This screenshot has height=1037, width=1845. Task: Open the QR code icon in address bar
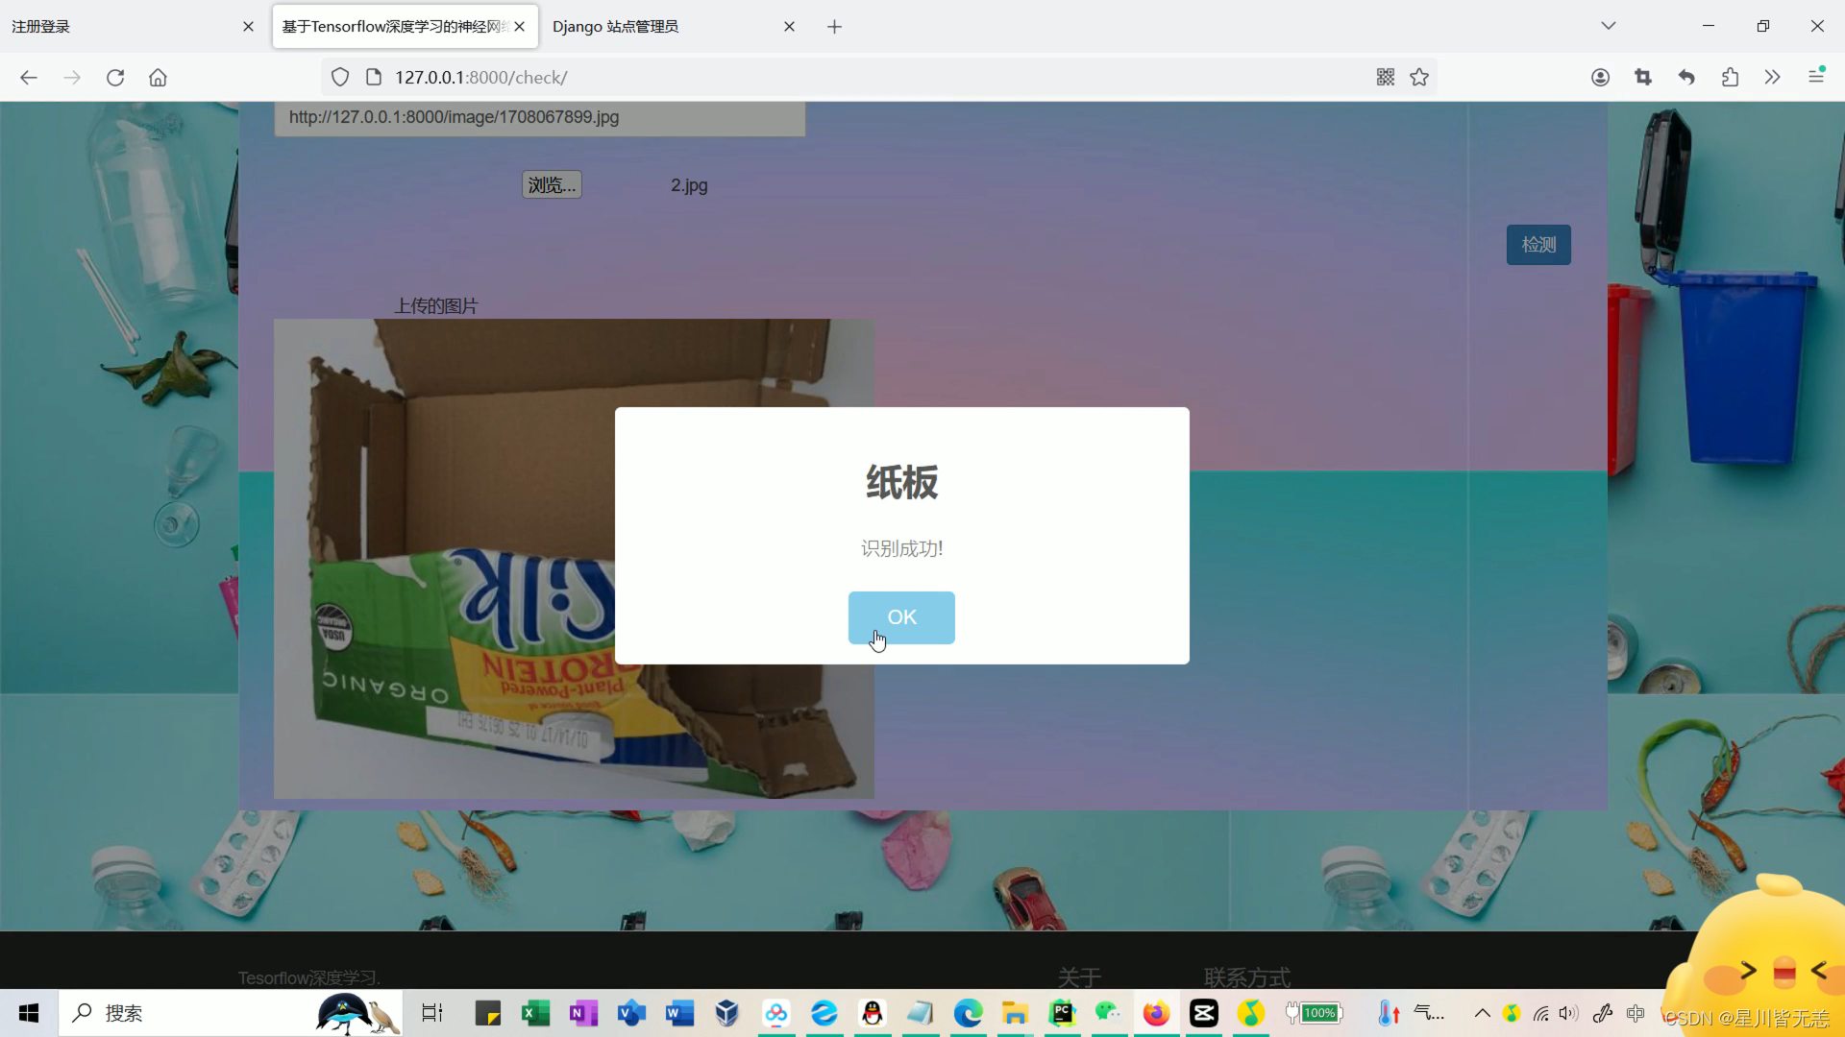(x=1385, y=78)
